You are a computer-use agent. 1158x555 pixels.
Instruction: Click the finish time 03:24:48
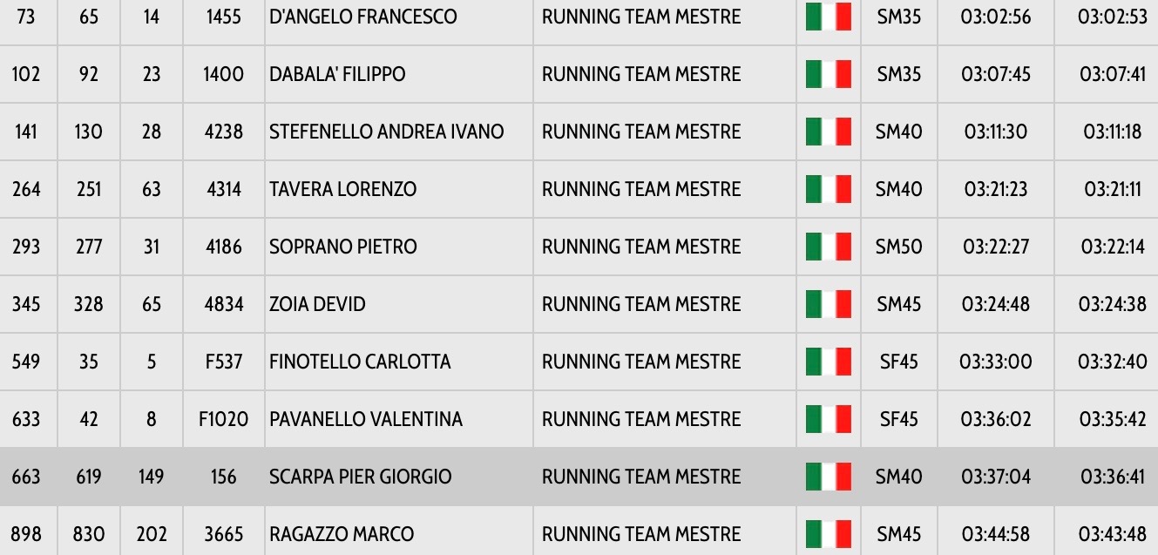tap(996, 304)
